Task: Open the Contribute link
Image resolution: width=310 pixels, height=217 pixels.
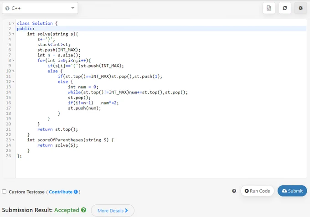Action: pos(61,192)
